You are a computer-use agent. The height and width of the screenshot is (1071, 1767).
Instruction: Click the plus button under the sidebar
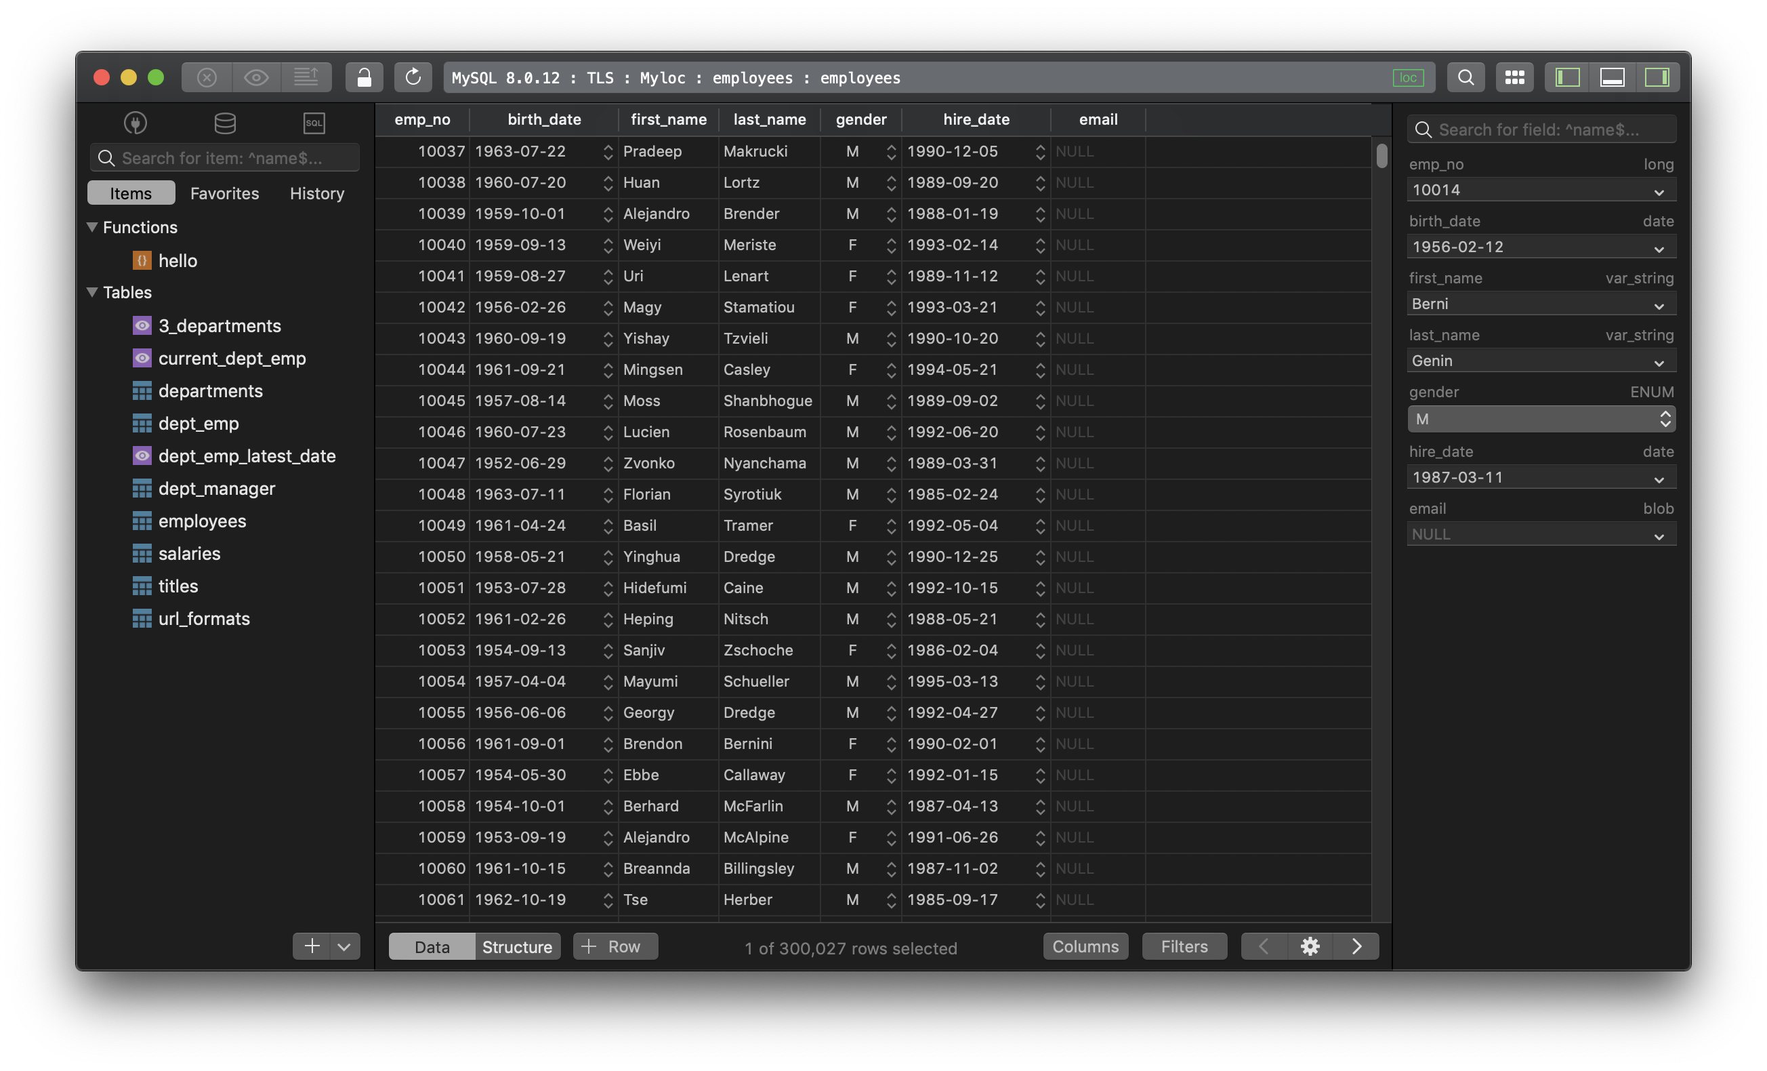312,946
